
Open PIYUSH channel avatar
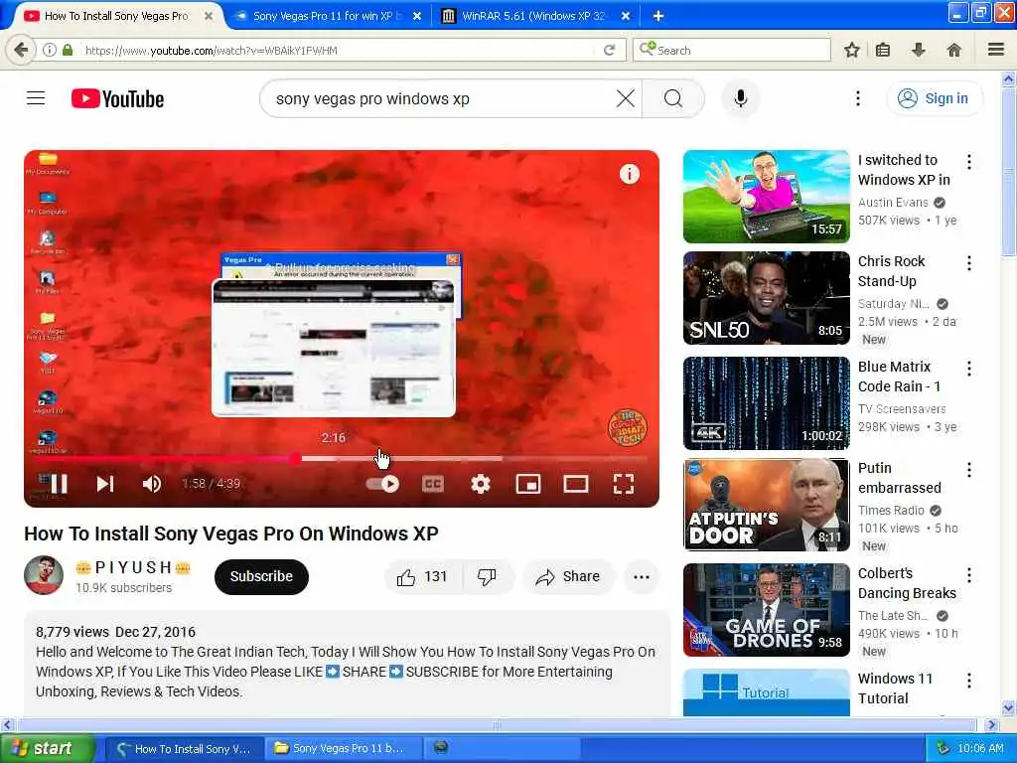coord(44,575)
